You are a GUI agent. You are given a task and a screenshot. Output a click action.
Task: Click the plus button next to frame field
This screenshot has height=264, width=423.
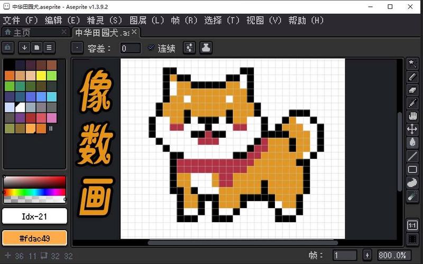click(367, 255)
